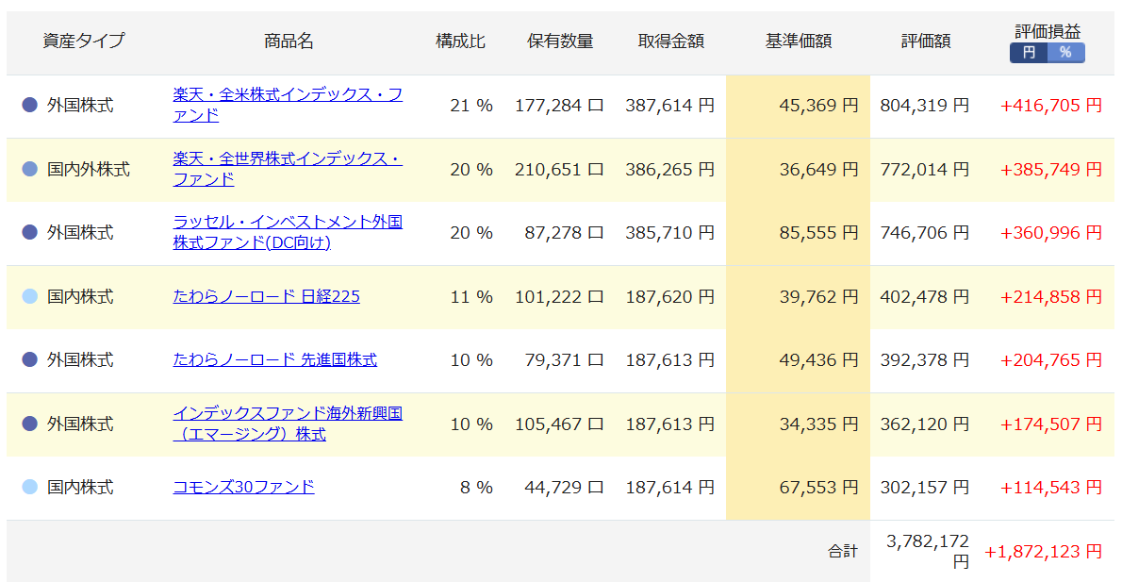Click the 385,710 円 acquisition amount
This screenshot has width=1122, height=582.
click(669, 233)
